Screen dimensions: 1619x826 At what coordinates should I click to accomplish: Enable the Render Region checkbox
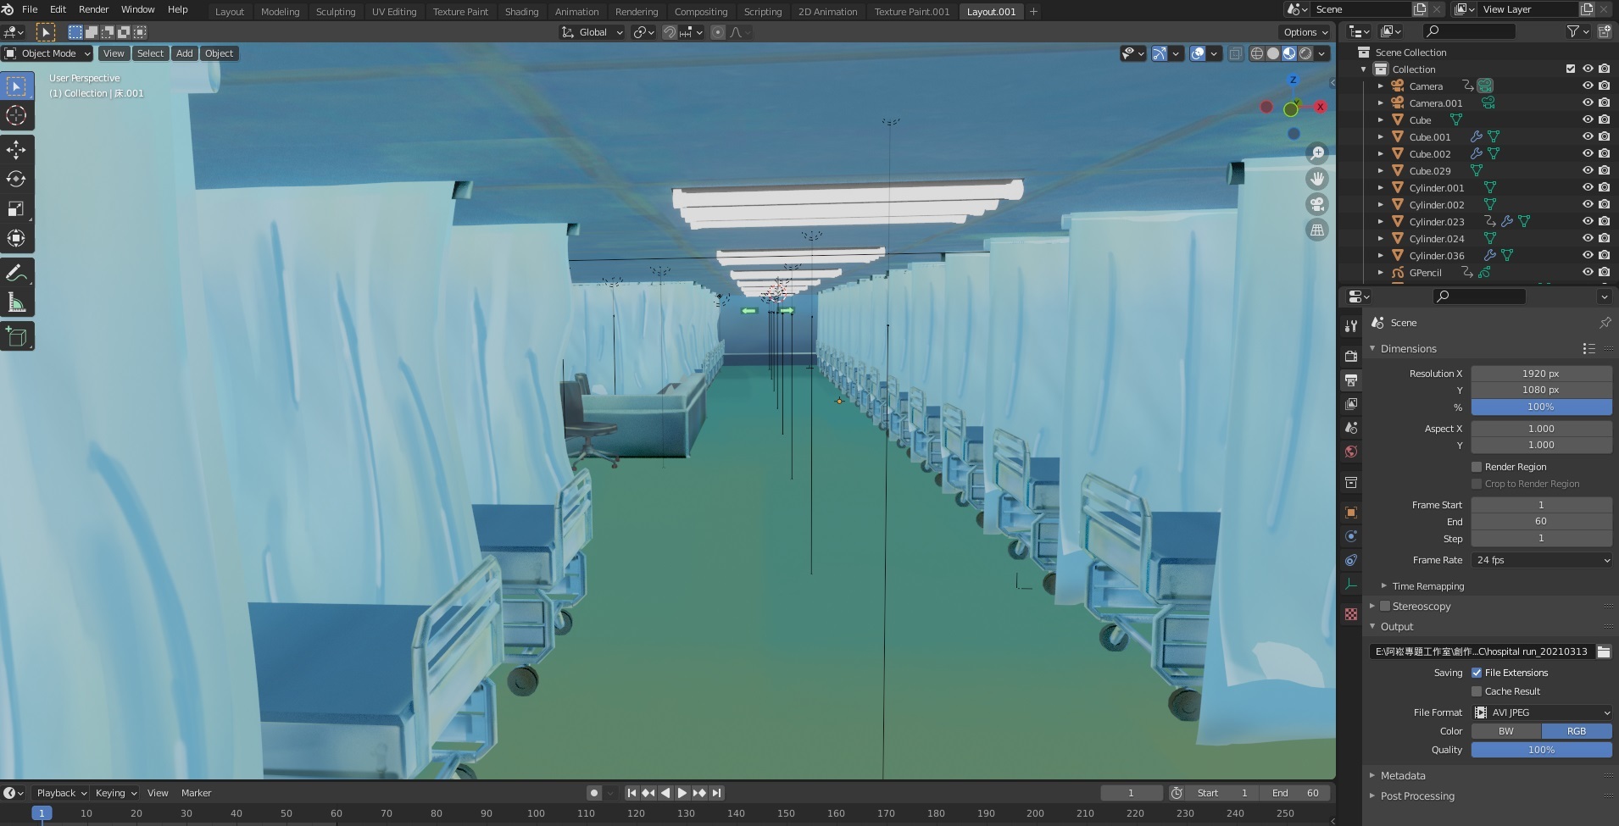click(x=1477, y=467)
